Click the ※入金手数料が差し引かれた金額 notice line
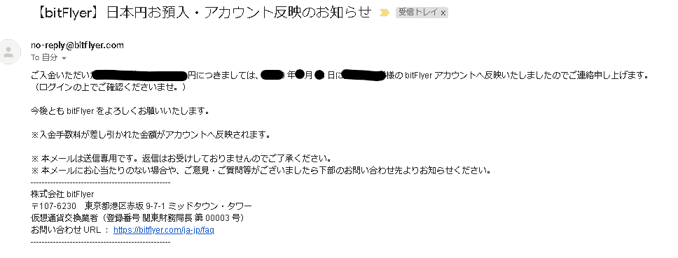This screenshot has width=678, height=258. pos(151,135)
